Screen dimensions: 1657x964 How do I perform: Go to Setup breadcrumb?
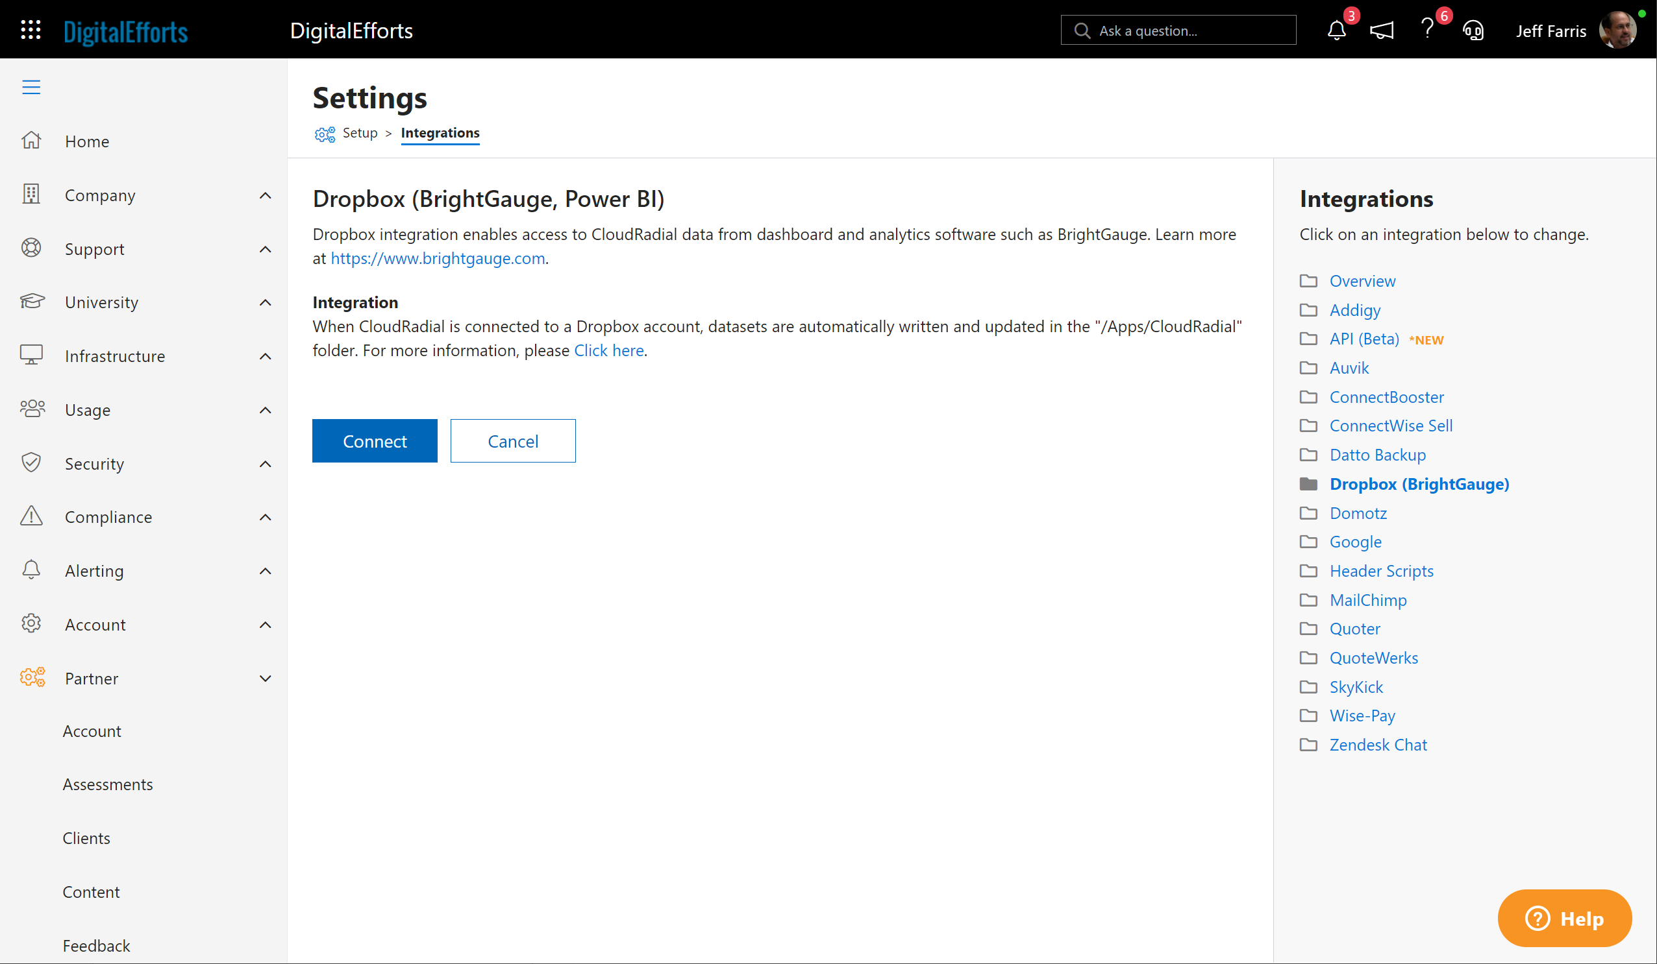coord(360,133)
